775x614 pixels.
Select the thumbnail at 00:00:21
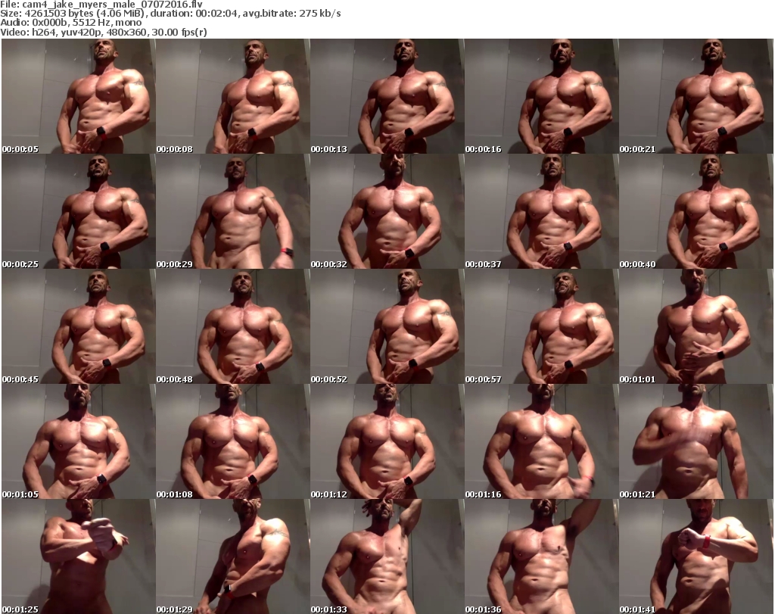point(696,96)
